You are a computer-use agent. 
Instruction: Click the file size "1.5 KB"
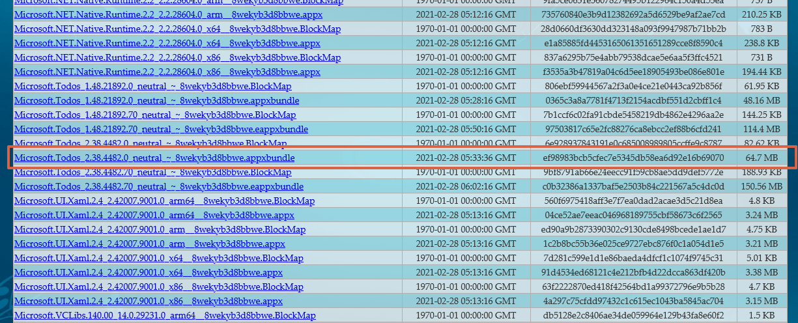point(761,315)
